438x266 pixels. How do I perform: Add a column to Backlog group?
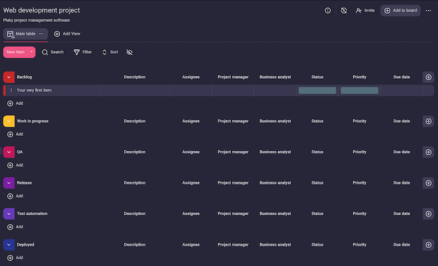(428, 77)
